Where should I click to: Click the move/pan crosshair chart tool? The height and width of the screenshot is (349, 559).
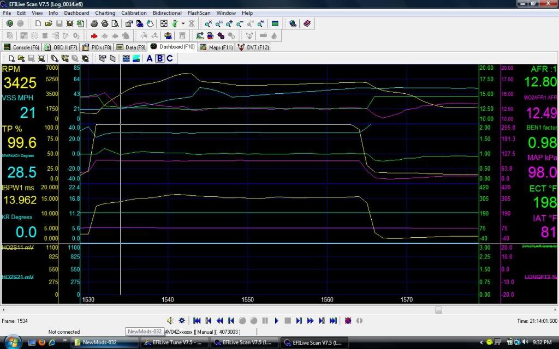[164, 23]
